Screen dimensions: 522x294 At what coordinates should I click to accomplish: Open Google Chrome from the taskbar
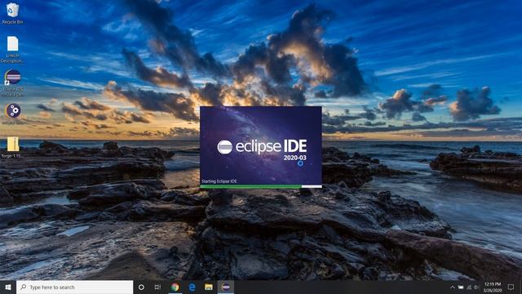click(175, 287)
